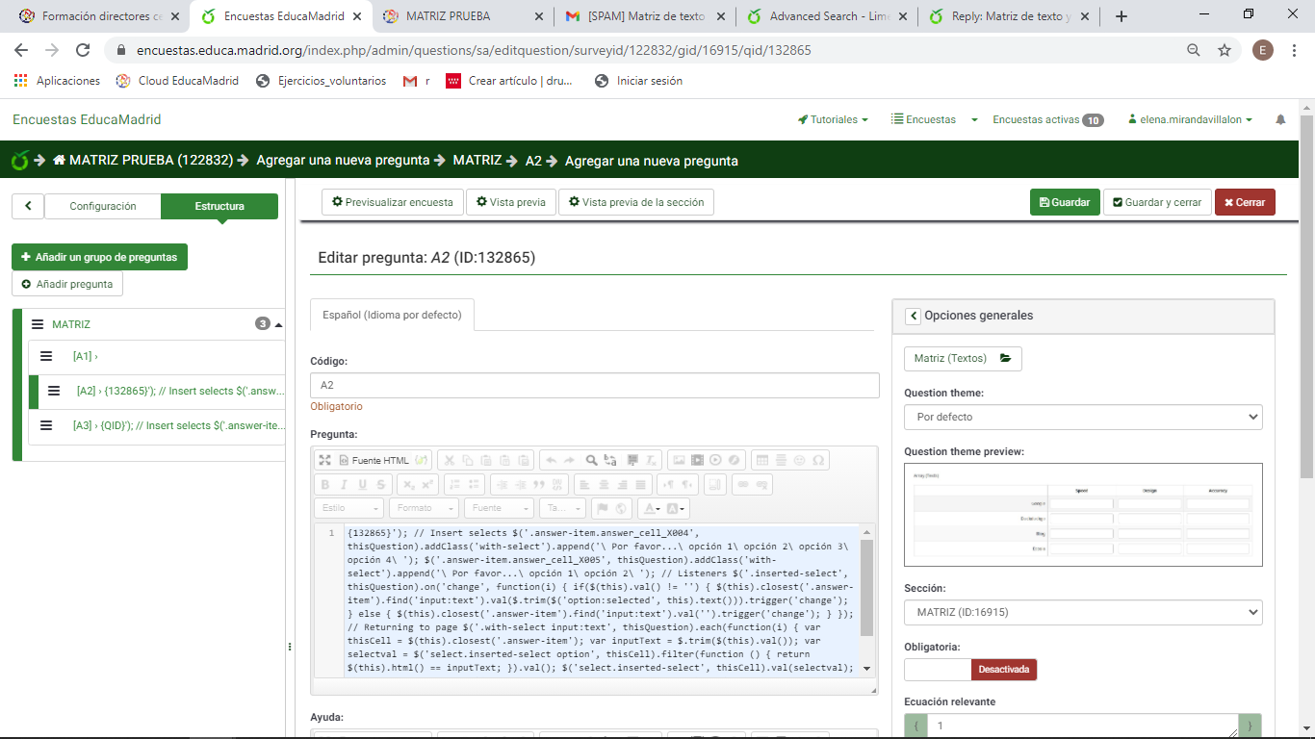Open the background color picker
Viewport: 1315px width, 739px height.
pos(675,508)
